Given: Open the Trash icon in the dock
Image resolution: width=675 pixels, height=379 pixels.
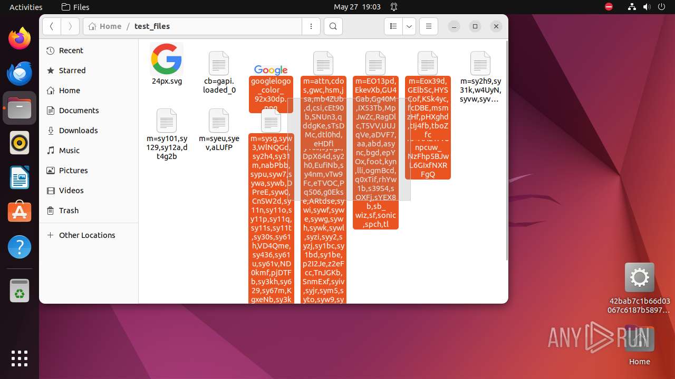Looking at the screenshot, I should pyautogui.click(x=20, y=291).
